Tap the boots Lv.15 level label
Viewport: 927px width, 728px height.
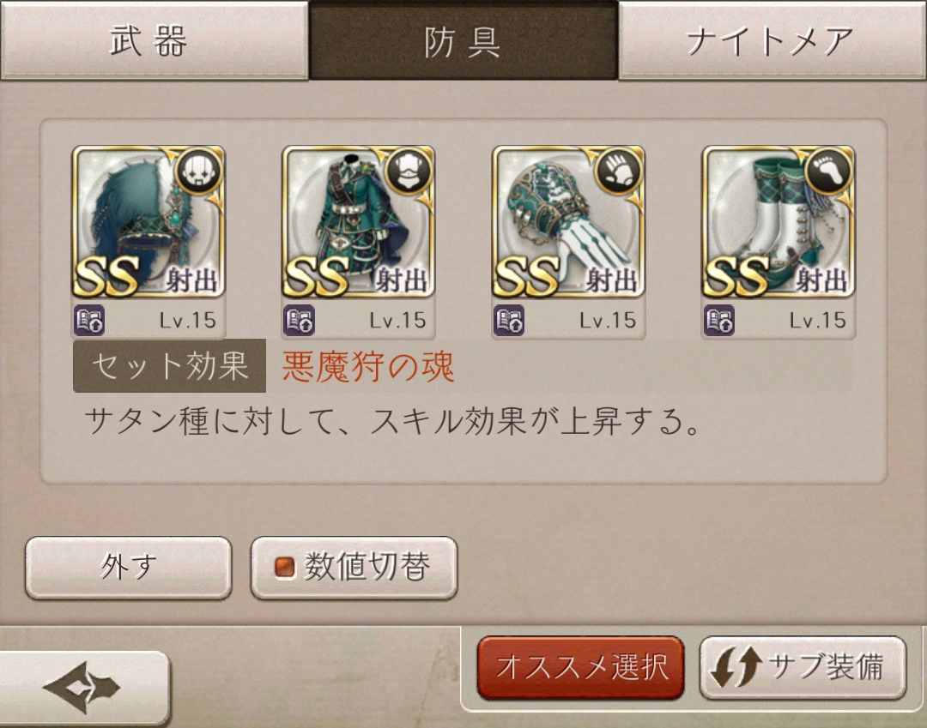(818, 321)
